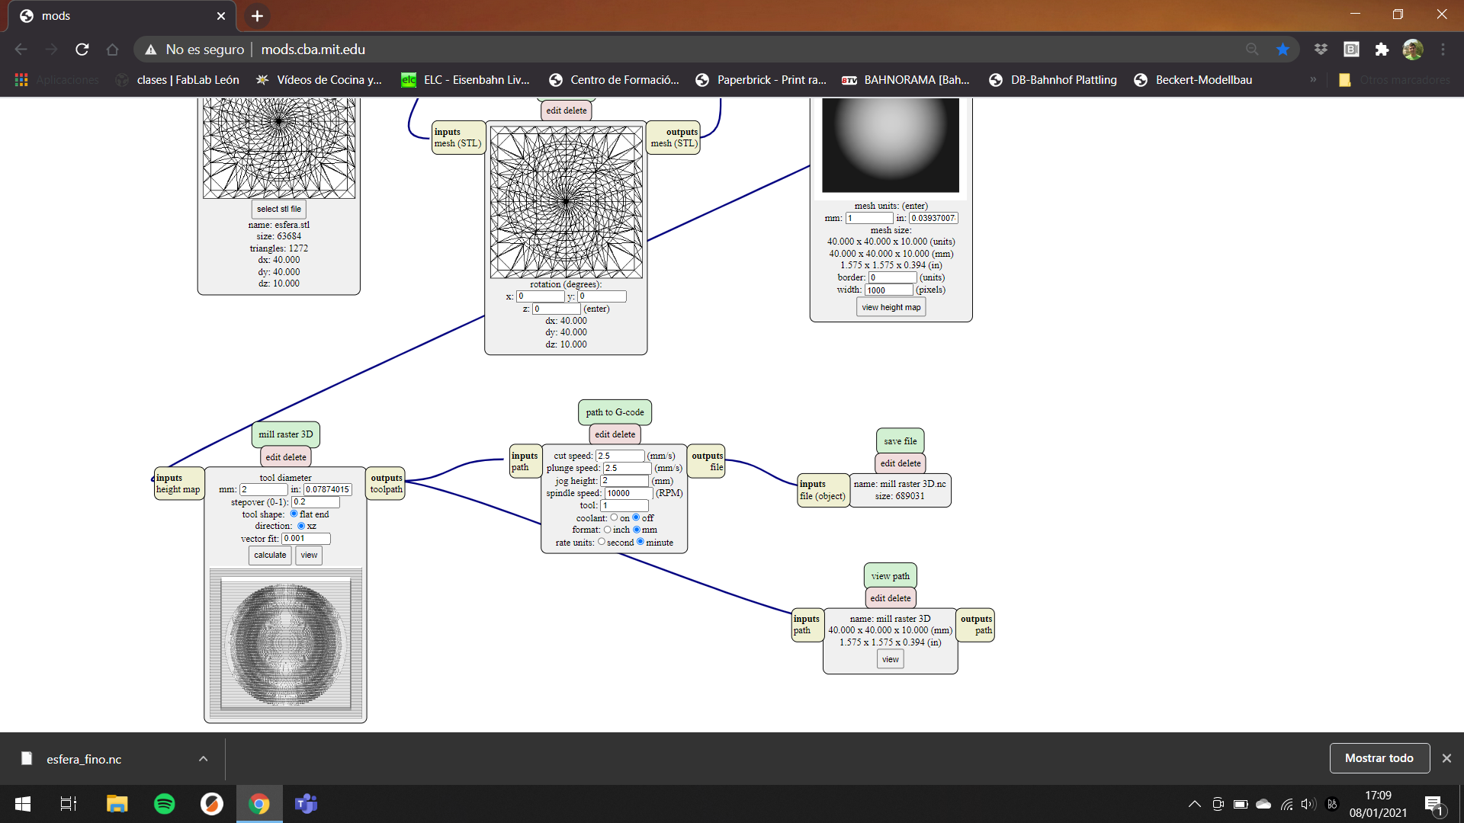Expand esfera_fino.nc download options
The width and height of the screenshot is (1464, 823).
coord(203,759)
